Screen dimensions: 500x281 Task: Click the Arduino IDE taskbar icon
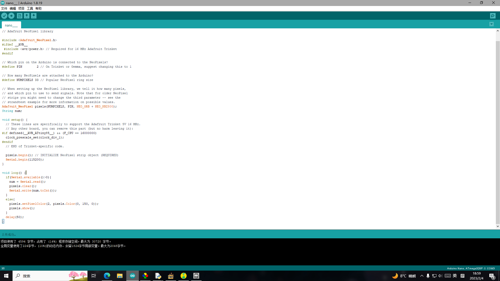tap(133, 276)
